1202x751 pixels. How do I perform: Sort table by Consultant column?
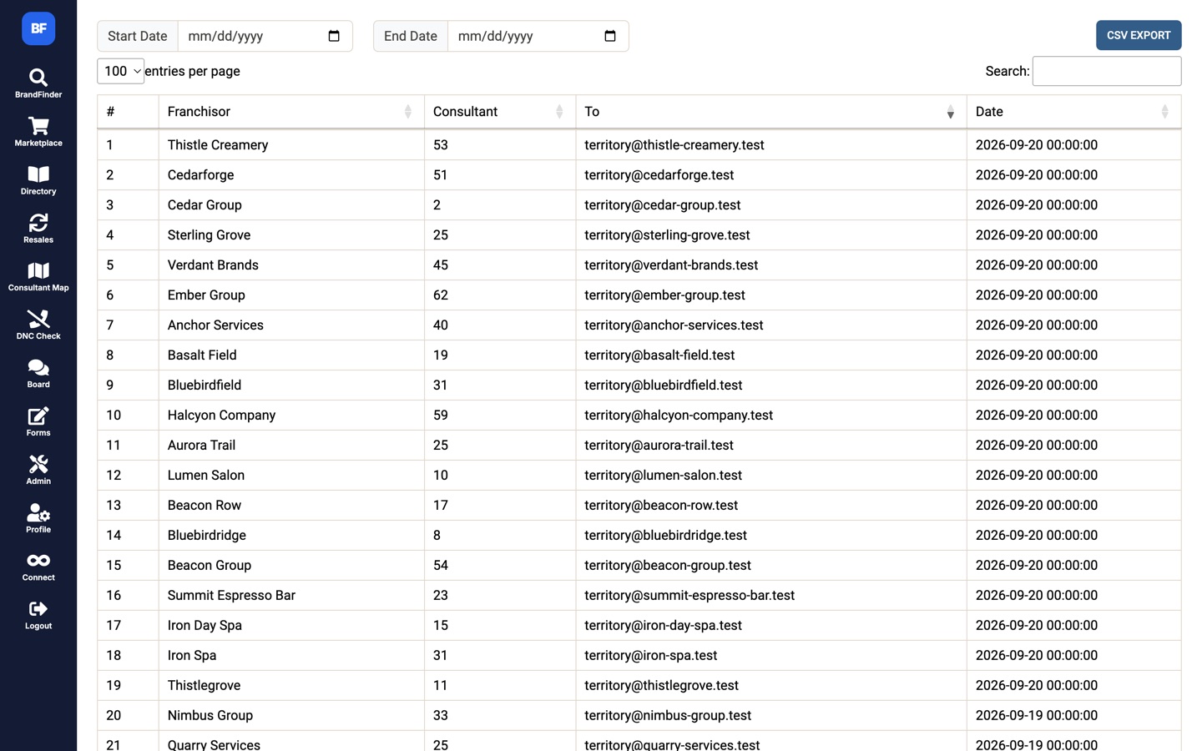[x=500, y=112]
